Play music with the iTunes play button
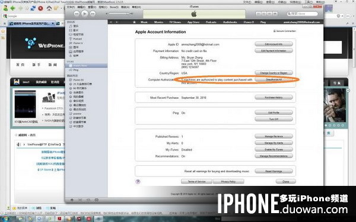This screenshot has width=356, height=222. point(84,14)
